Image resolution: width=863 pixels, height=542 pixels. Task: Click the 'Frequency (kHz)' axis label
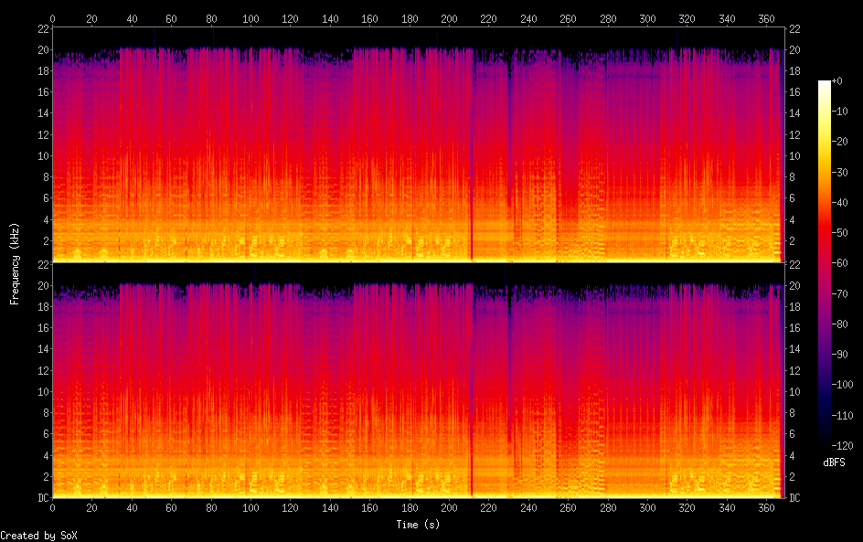click(x=15, y=263)
